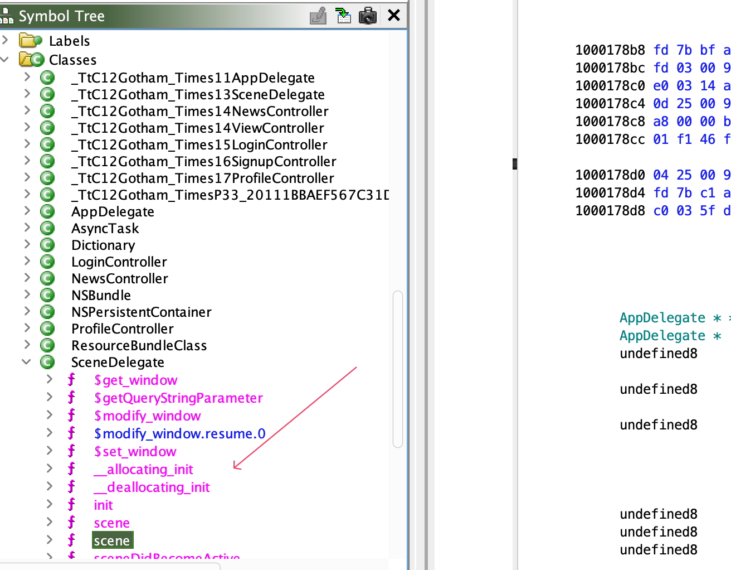731x570 pixels.
Task: Click the grayed-out icon left of the navigation toggle
Action: [x=318, y=16]
